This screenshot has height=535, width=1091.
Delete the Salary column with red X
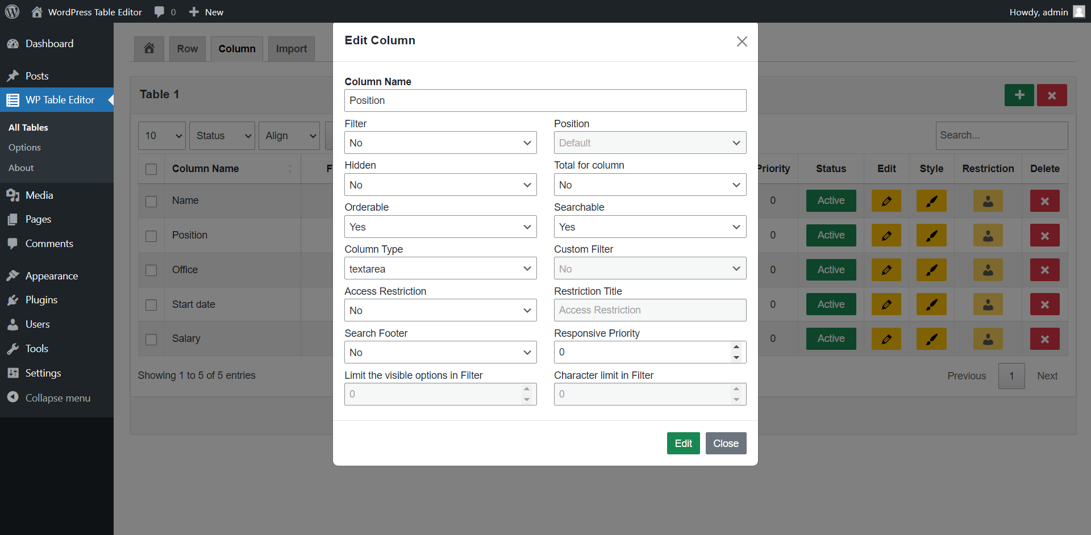pyautogui.click(x=1044, y=339)
